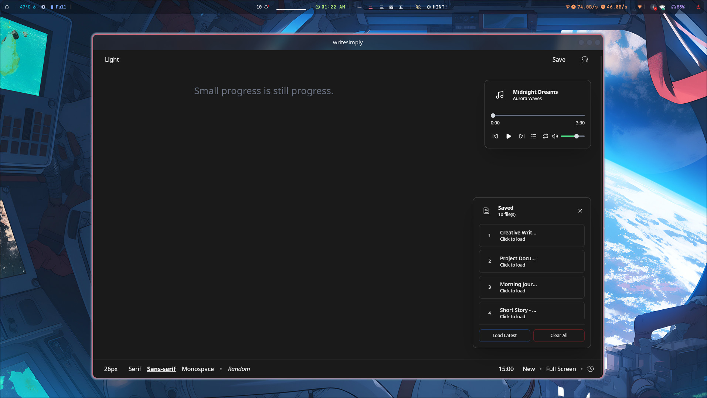Click the document icon in Saved panel
The height and width of the screenshot is (398, 707).
pyautogui.click(x=486, y=211)
